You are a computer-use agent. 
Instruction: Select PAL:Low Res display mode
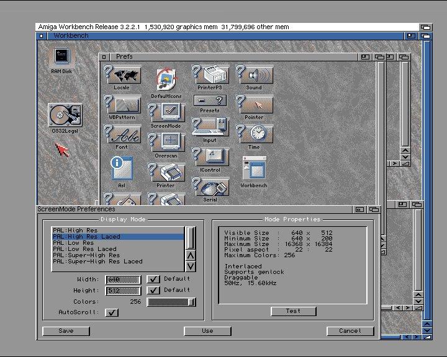tap(73, 243)
